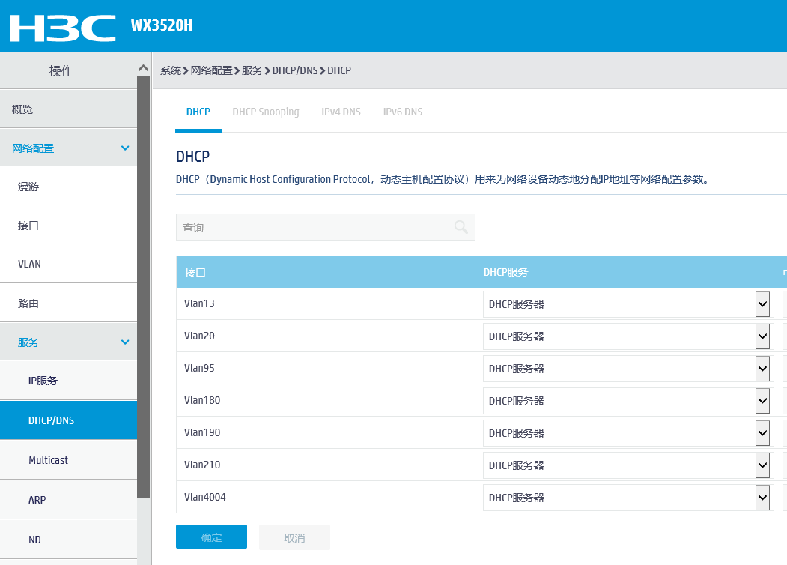
Task: Click inside the 查询 search field
Action: click(325, 227)
